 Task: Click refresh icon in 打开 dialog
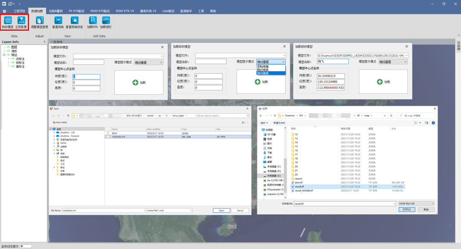[391, 116]
